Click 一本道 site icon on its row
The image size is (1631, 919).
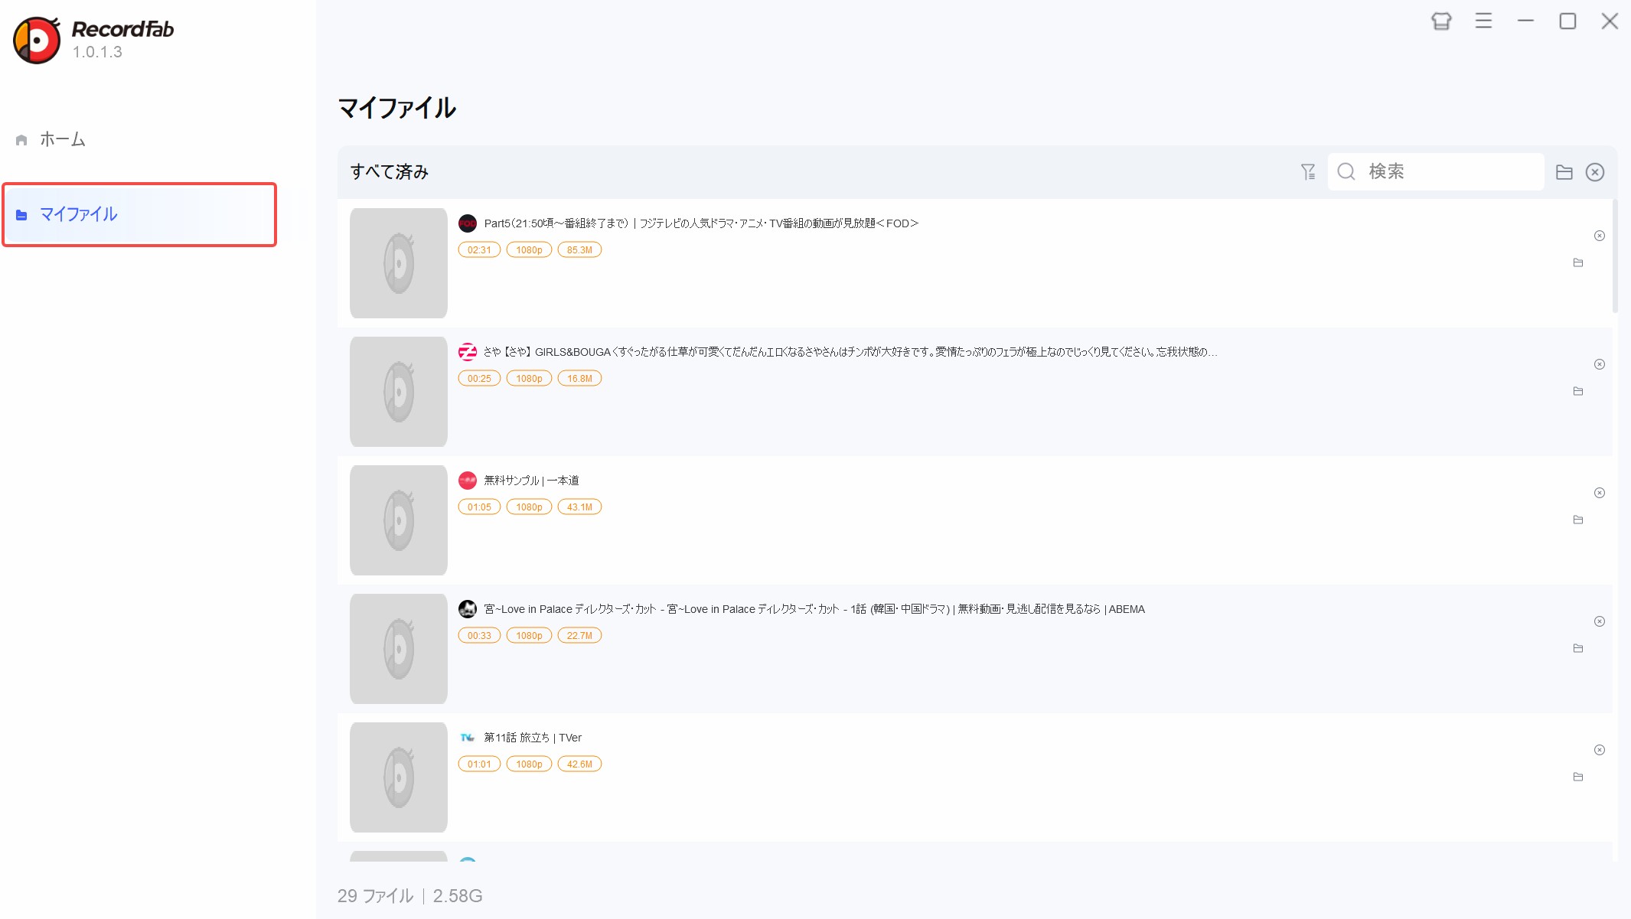[x=468, y=481]
